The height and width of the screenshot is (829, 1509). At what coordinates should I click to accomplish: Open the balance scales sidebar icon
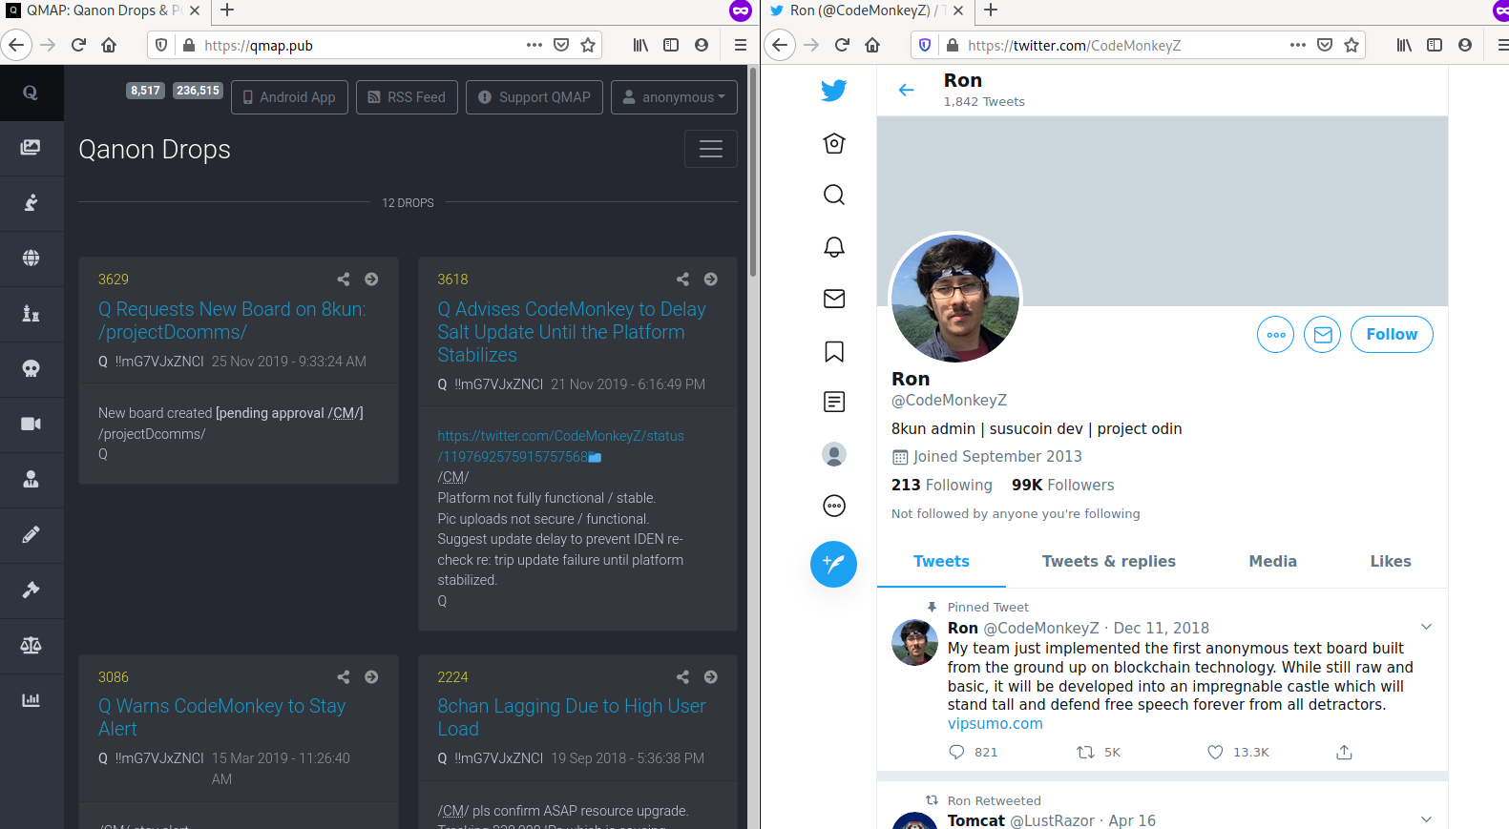(x=31, y=645)
